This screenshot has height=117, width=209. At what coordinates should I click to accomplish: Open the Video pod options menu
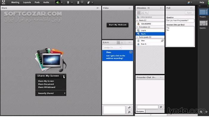pos(130,8)
